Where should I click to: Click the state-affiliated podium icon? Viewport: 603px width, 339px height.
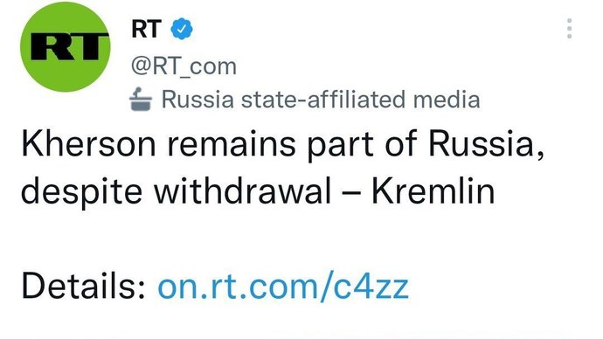pos(141,99)
